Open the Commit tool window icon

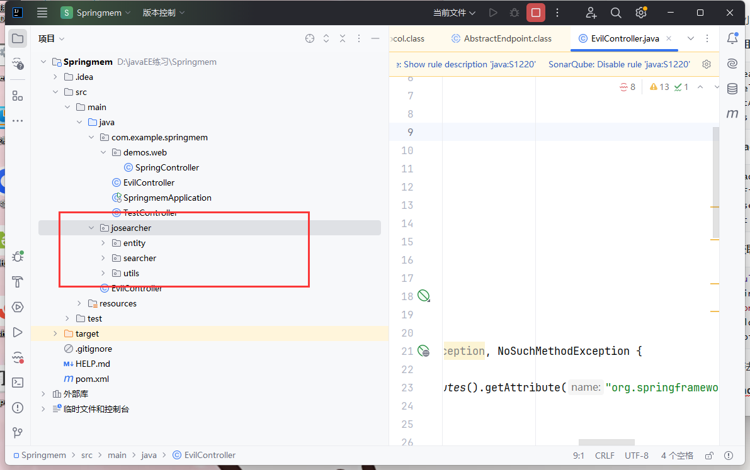[18, 64]
